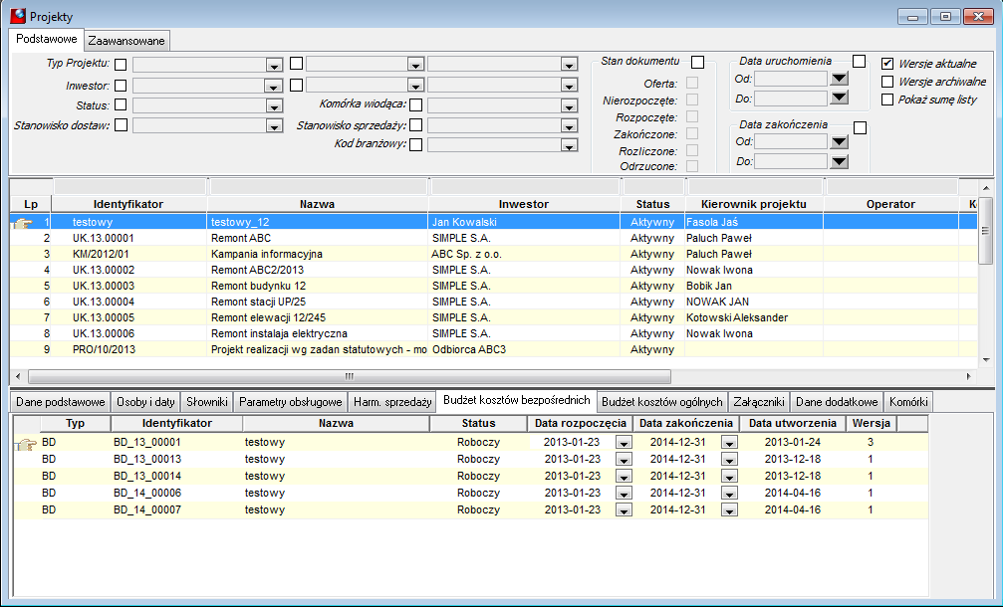This screenshot has width=1003, height=607.
Task: Sort by Kierownik projektu column header
Action: pos(754,204)
